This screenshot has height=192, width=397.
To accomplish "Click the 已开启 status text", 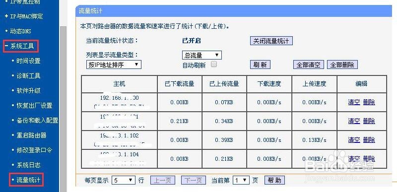I will [x=192, y=41].
